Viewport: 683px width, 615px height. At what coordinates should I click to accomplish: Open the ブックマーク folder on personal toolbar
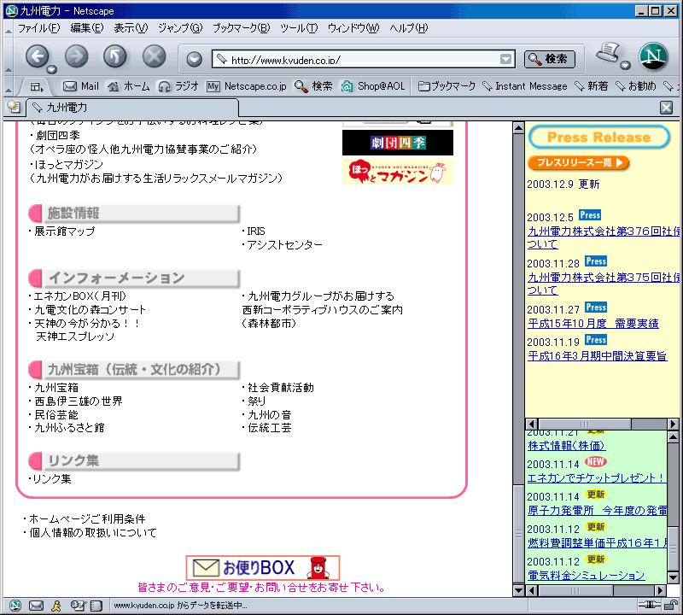[447, 86]
